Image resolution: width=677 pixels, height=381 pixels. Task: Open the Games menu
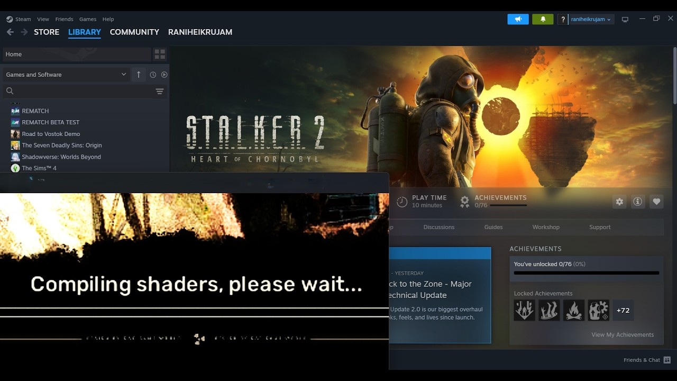pyautogui.click(x=88, y=19)
